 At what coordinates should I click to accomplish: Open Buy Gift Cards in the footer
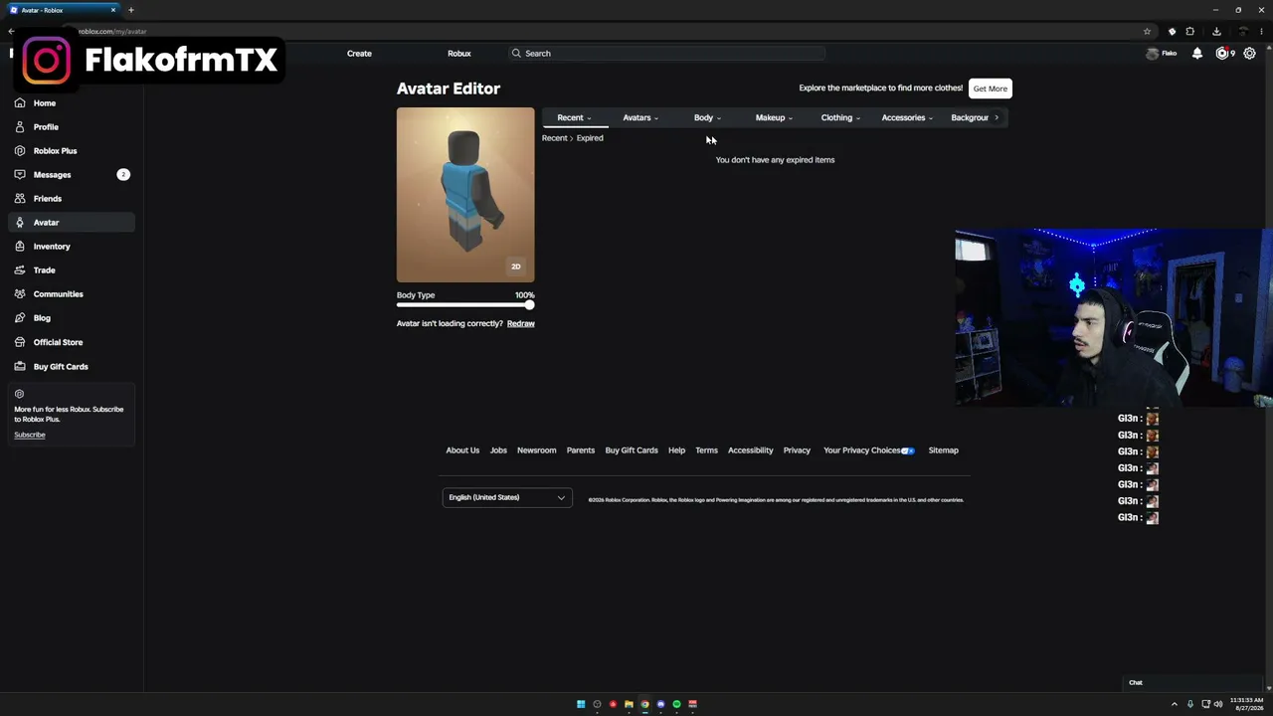(x=632, y=450)
